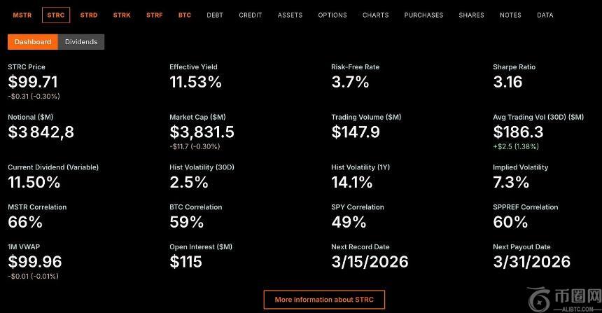Select the STRC ticker tab
Viewport: 602px width, 313px height.
56,15
